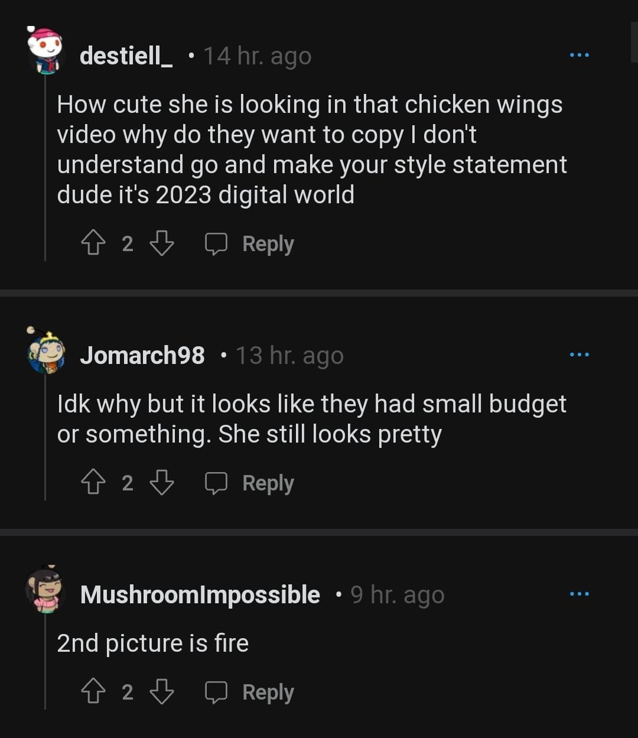Open Jomarch98's avatar profile picture
The image size is (638, 738).
click(x=45, y=352)
